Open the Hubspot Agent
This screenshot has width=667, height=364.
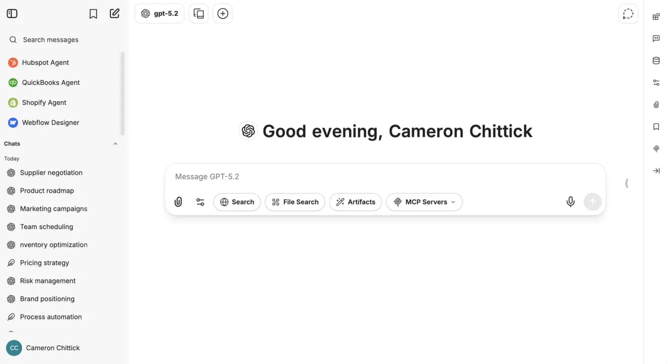click(x=45, y=62)
